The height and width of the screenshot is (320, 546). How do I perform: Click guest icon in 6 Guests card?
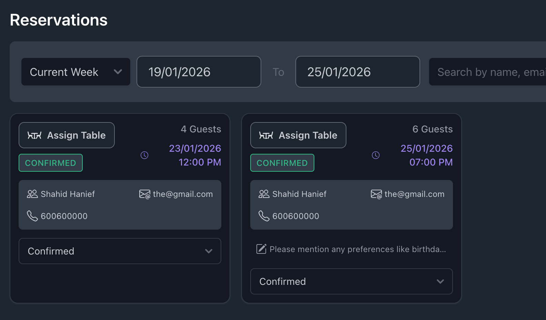click(264, 194)
